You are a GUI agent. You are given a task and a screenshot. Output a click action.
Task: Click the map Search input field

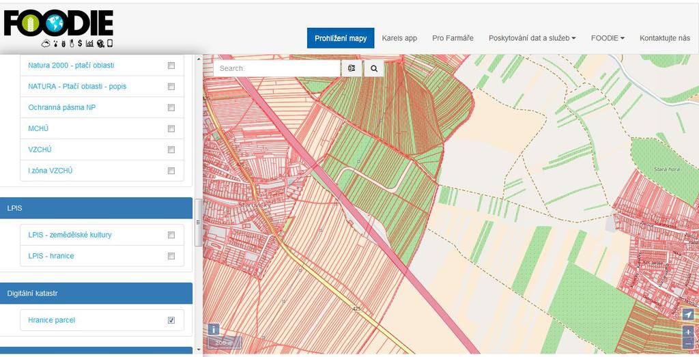(x=277, y=69)
